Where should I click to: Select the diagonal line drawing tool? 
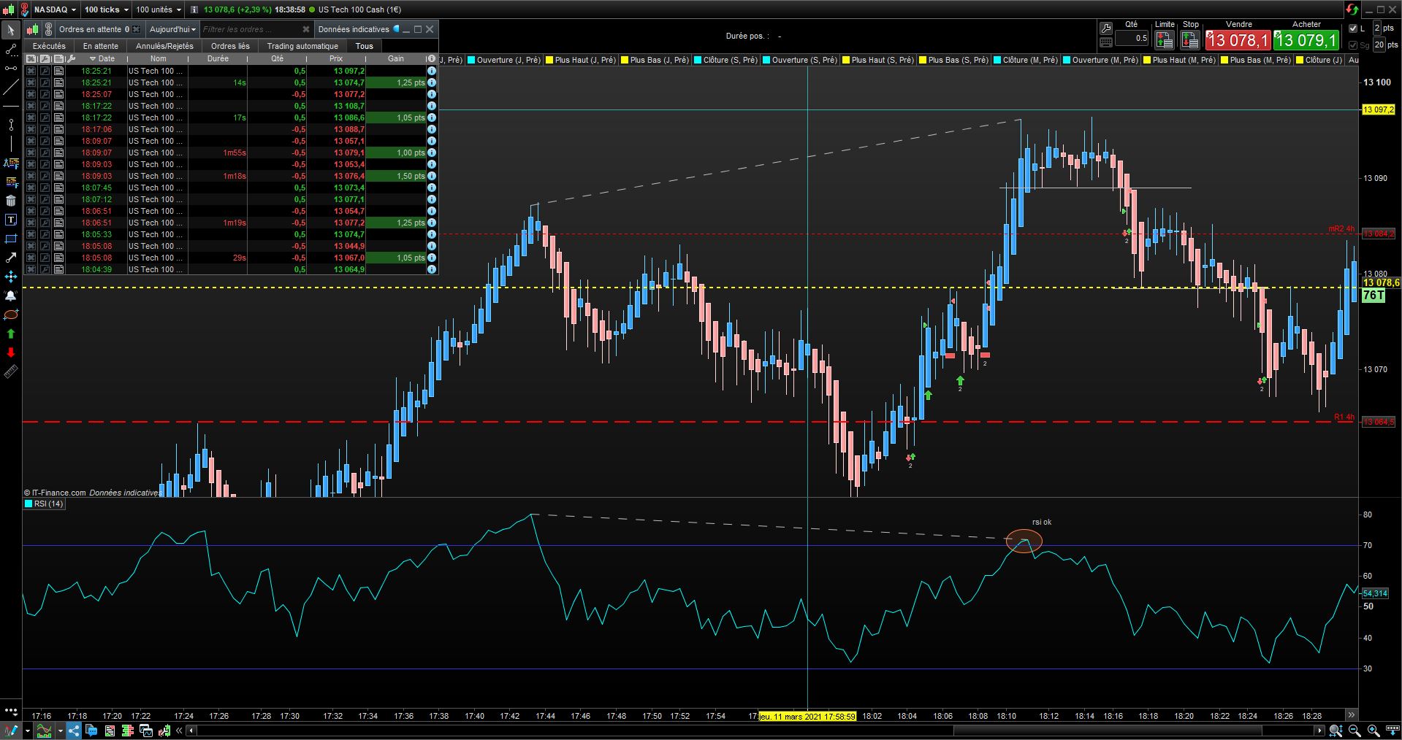(11, 88)
